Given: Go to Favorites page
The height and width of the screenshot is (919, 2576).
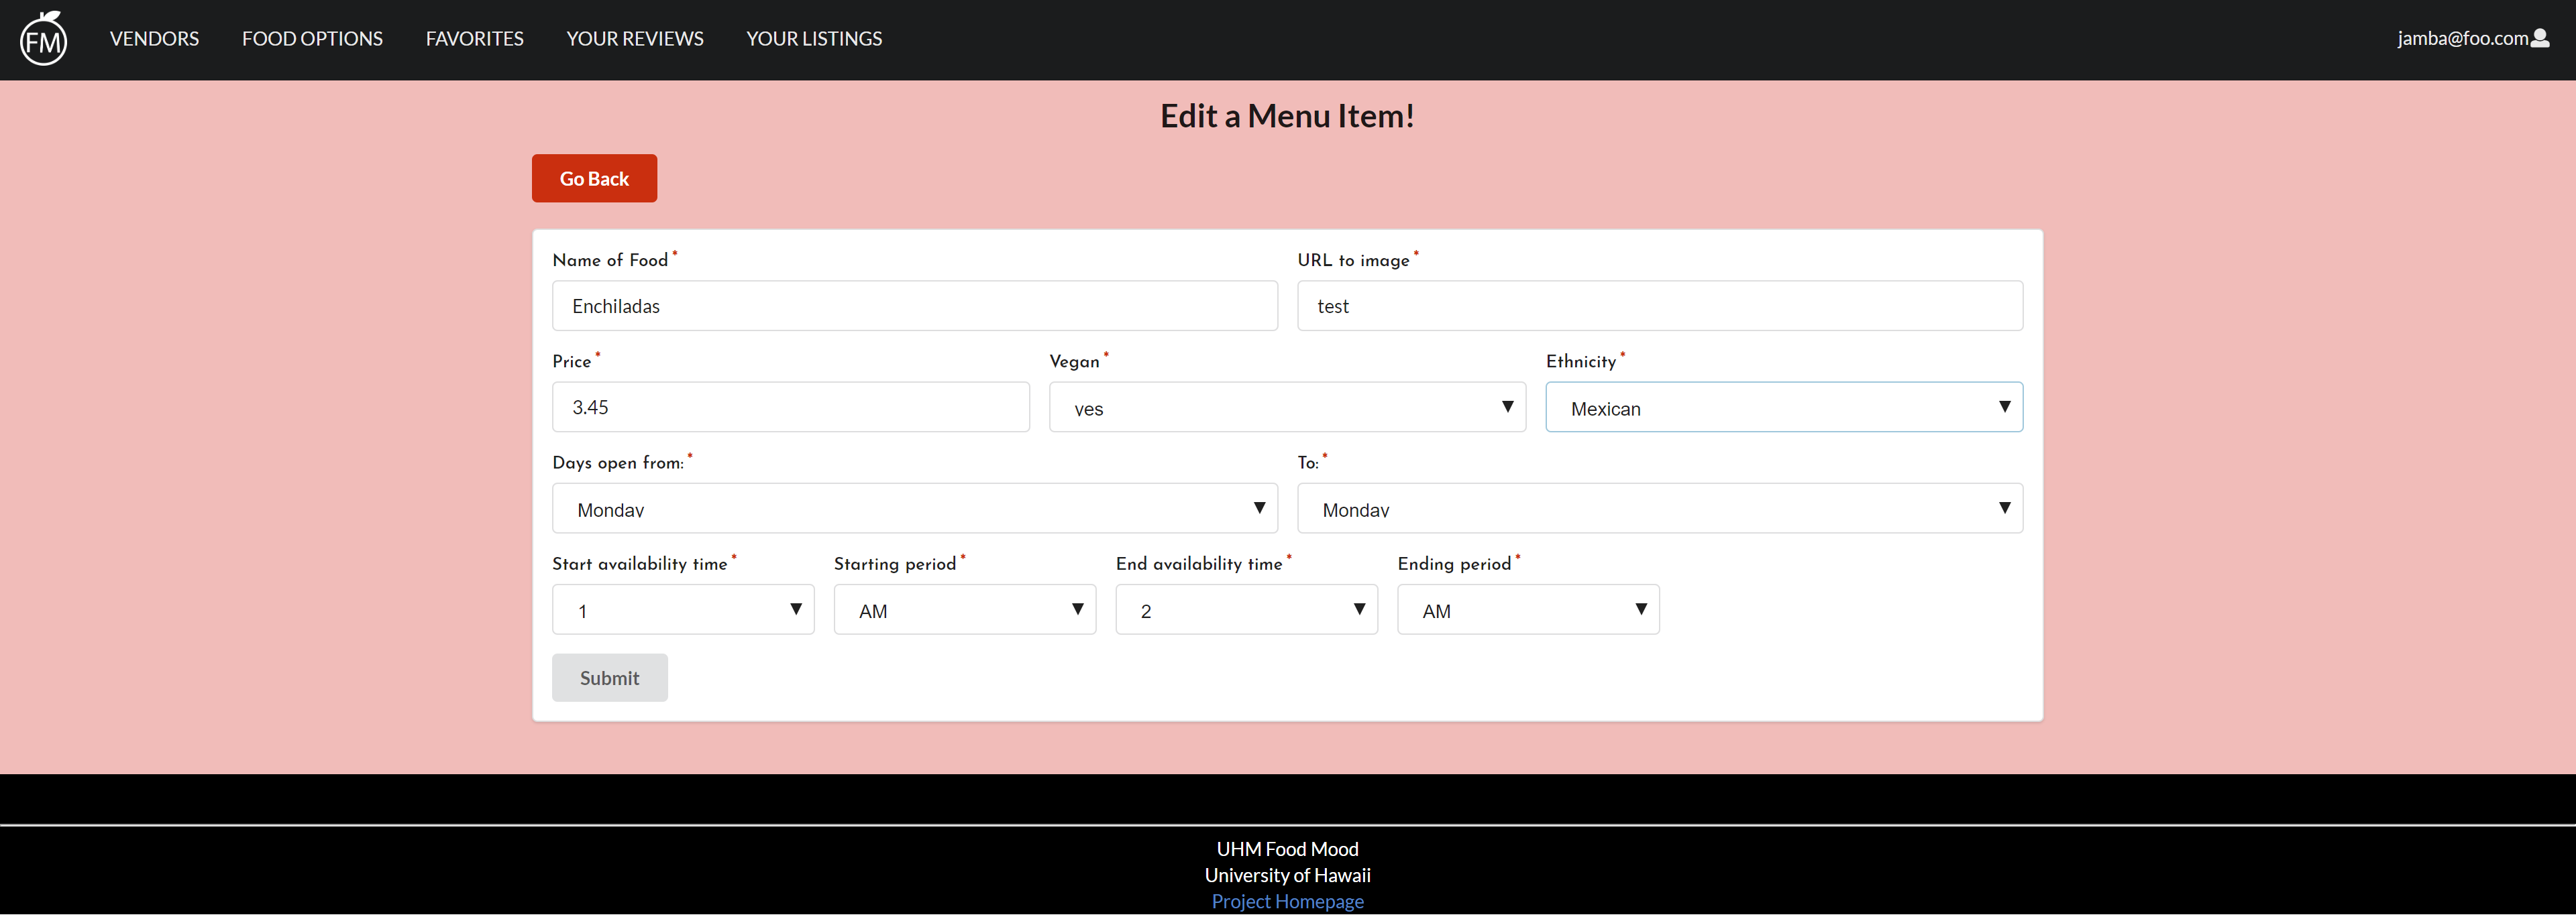Looking at the screenshot, I should 474,38.
